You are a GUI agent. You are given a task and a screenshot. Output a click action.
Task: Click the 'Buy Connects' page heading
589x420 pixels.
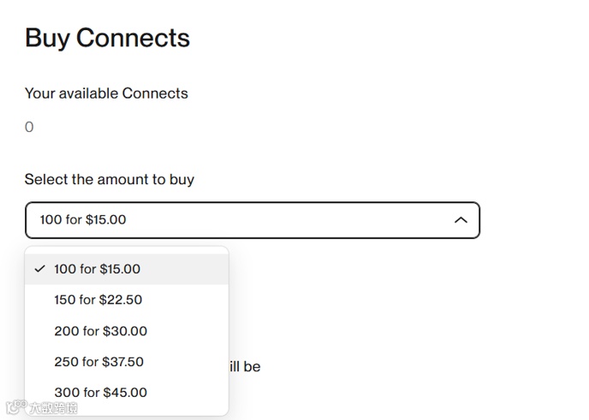tap(107, 38)
